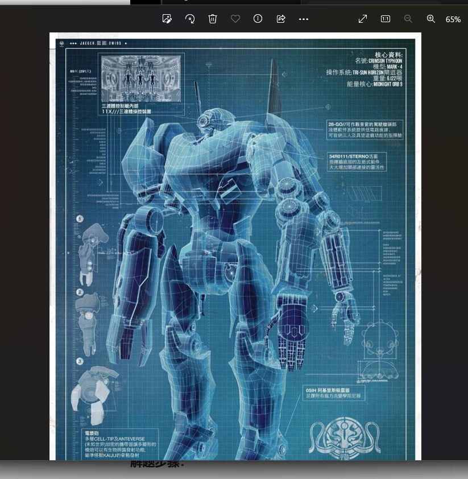Image resolution: width=468 pixels, height=479 pixels.
Task: Click the 65% zoom level indicator
Action: 453,19
